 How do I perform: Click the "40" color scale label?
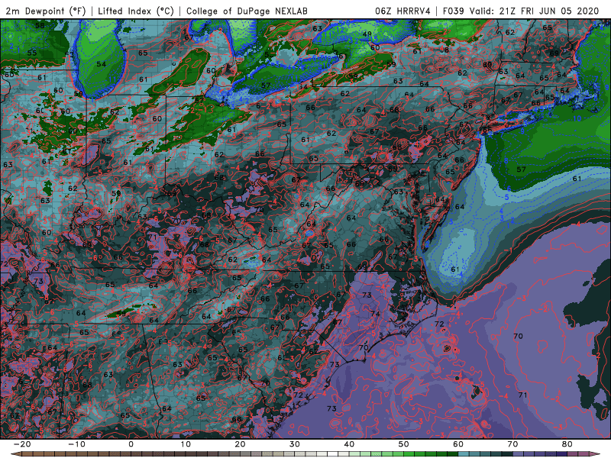point(349,444)
